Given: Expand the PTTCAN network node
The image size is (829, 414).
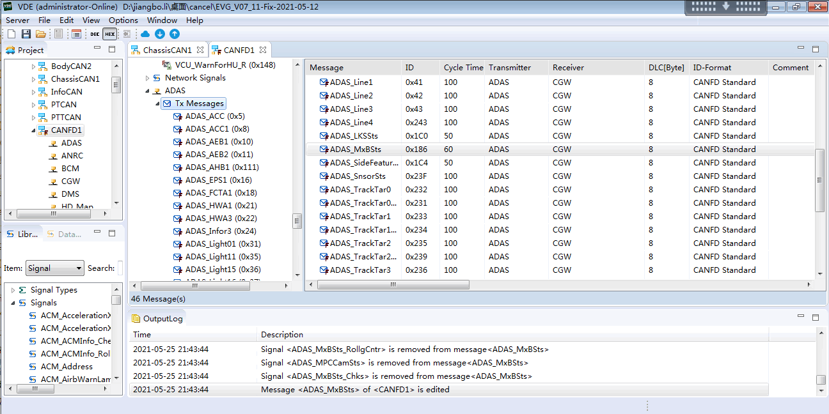Looking at the screenshot, I should click(x=34, y=118).
